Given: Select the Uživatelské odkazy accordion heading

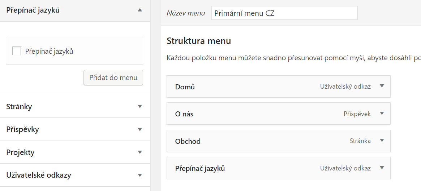Looking at the screenshot, I should 39,175.
